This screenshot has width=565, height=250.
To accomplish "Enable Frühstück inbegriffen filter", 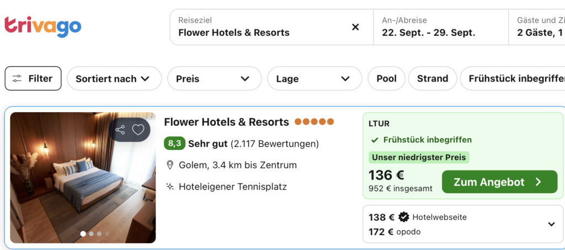I will [x=513, y=78].
